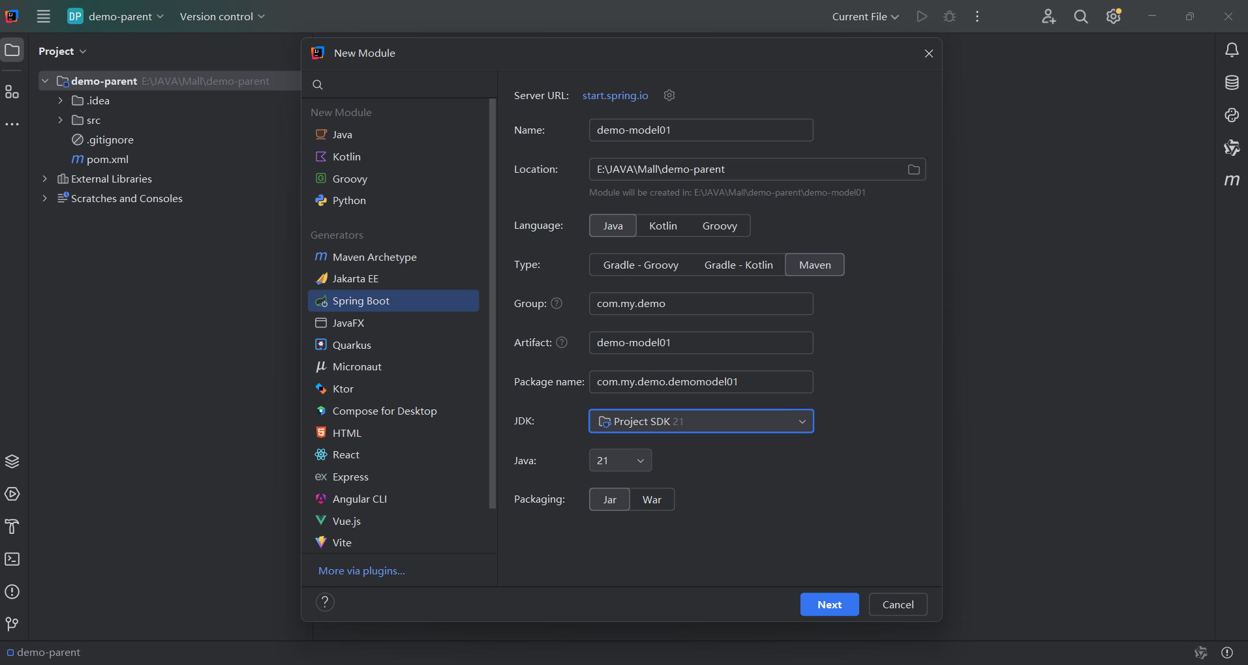Open Current File run configuration dropdown

point(865,16)
